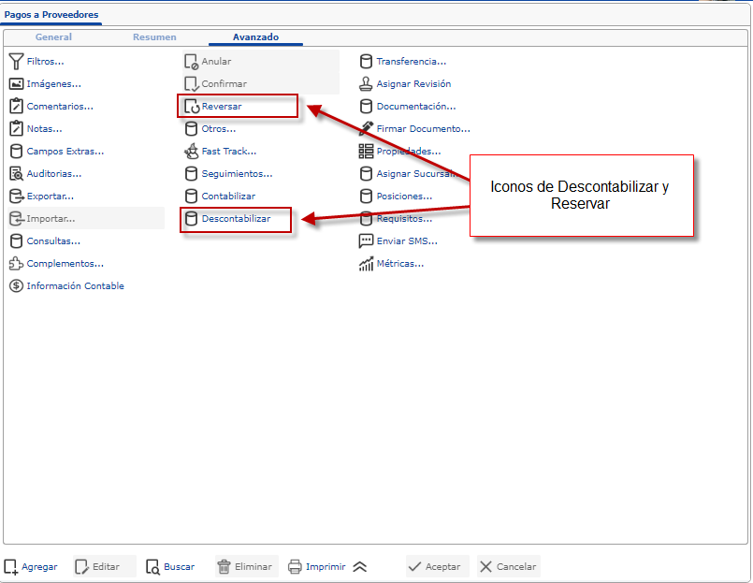Click the Aceptar button
Screen dimensions: 753x583
[438, 567]
